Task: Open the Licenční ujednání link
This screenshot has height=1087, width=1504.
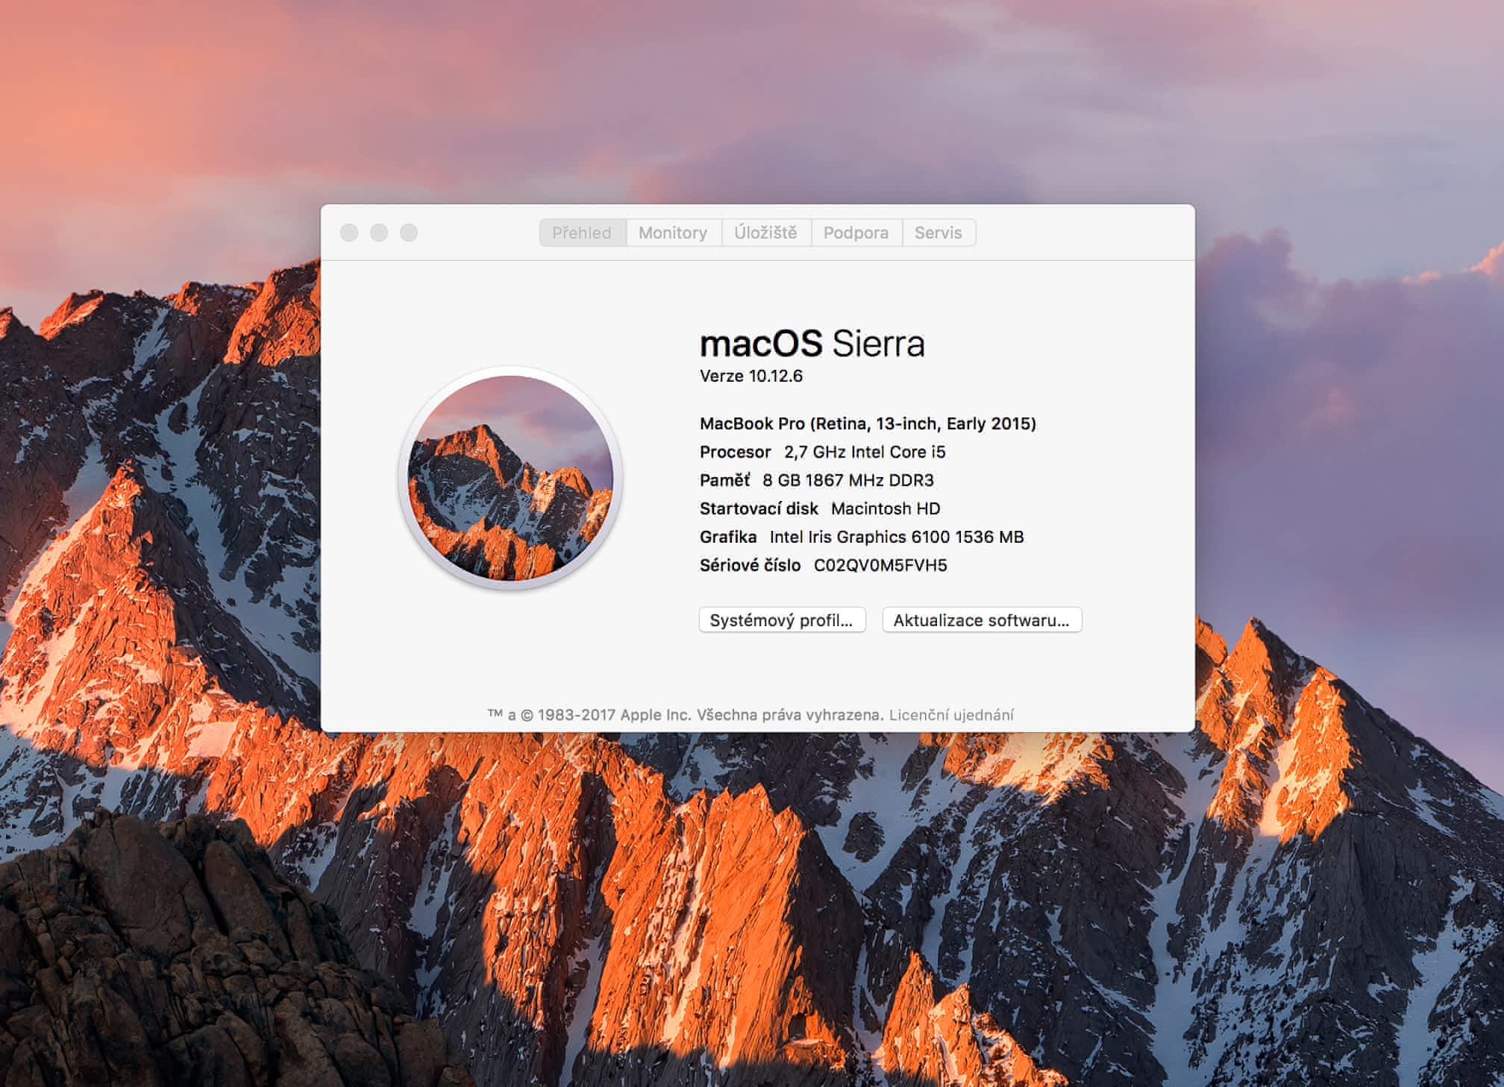Action: [951, 715]
